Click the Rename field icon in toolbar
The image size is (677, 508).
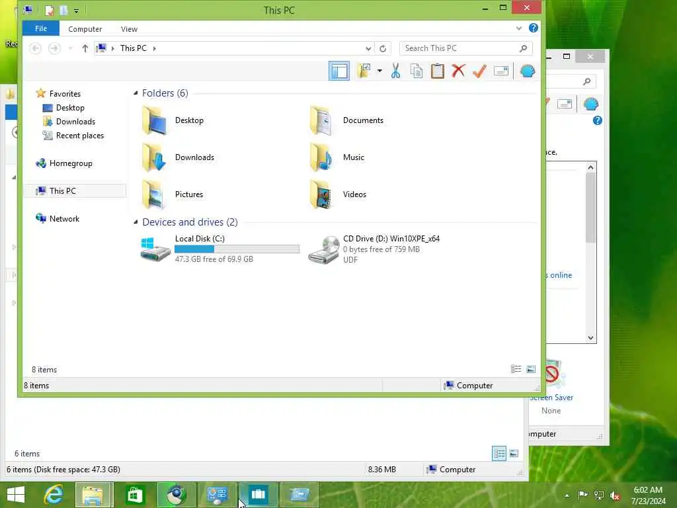click(501, 71)
